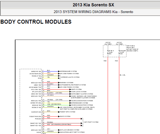Click 'POWER TOPS SYSTEM' destination text
This screenshot has width=160, height=134.
67,112
